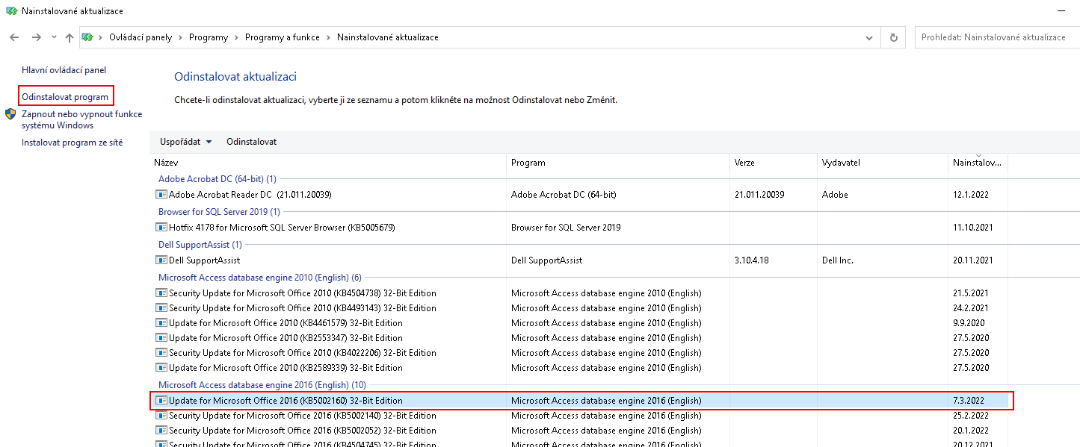Focus the Prohledat search field

[997, 37]
